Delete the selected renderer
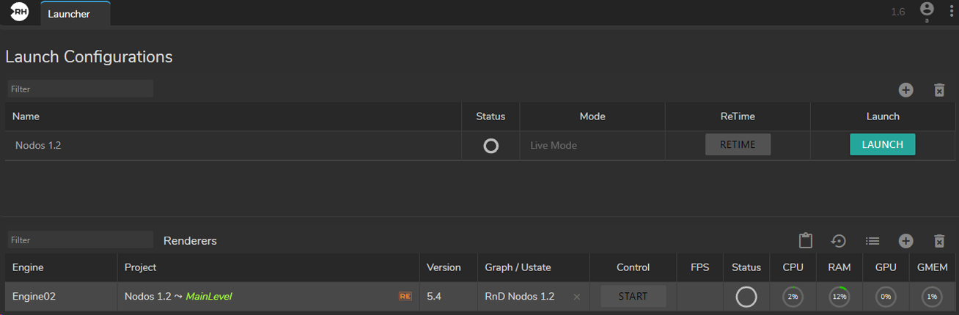 tap(939, 240)
